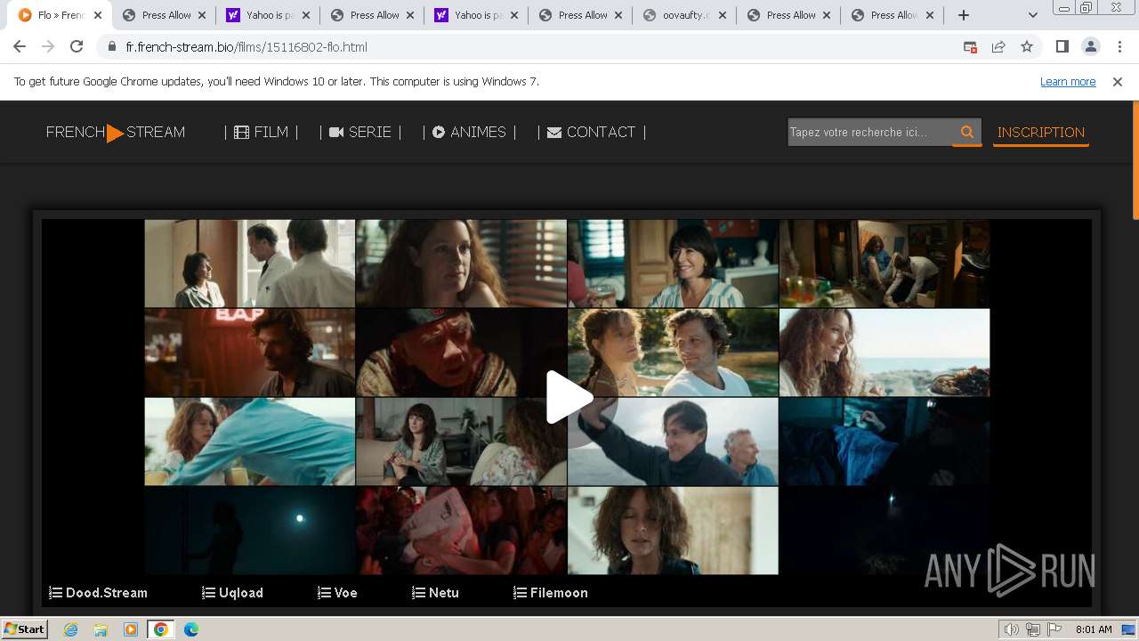This screenshot has width=1139, height=641.
Task: Dismiss the Chrome update notification bar
Action: tap(1118, 81)
